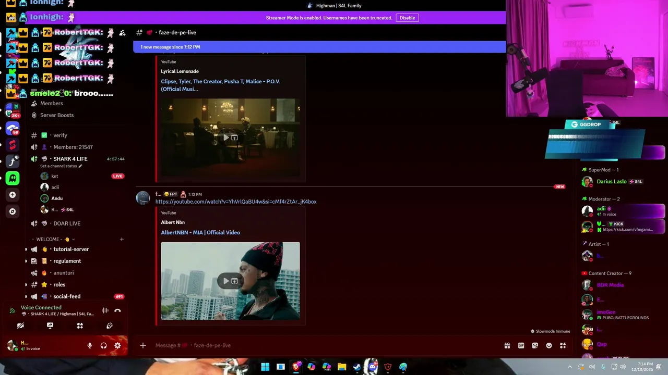This screenshot has height=375, width=668.
Task: Open Windows Start menu
Action: click(x=265, y=367)
